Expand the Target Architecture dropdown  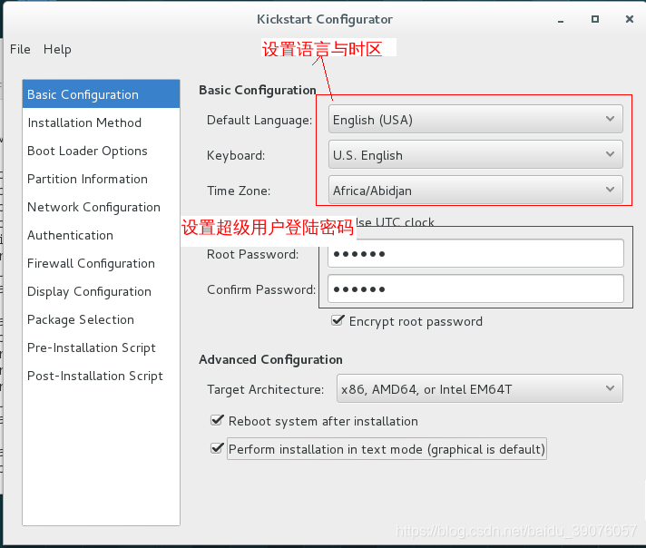(480, 388)
